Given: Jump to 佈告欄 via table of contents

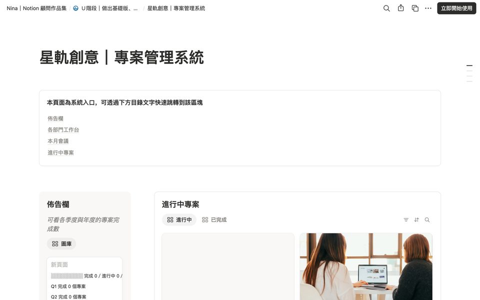Looking at the screenshot, I should pyautogui.click(x=55, y=118).
